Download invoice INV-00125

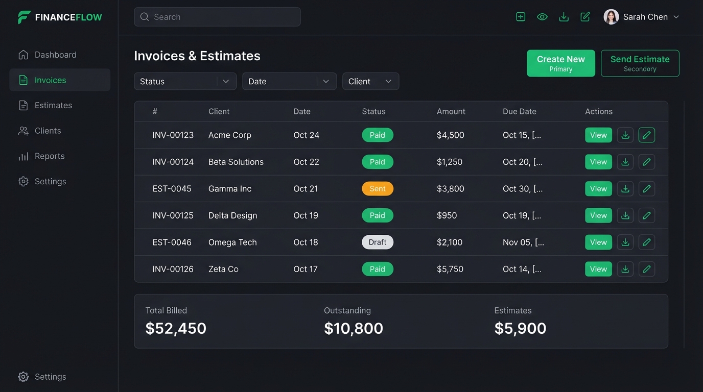(625, 215)
